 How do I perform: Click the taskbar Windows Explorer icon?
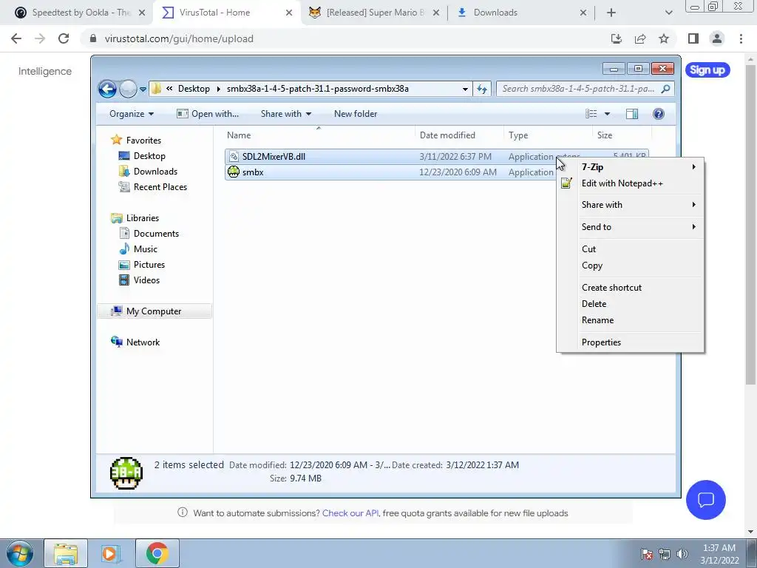pyautogui.click(x=66, y=553)
